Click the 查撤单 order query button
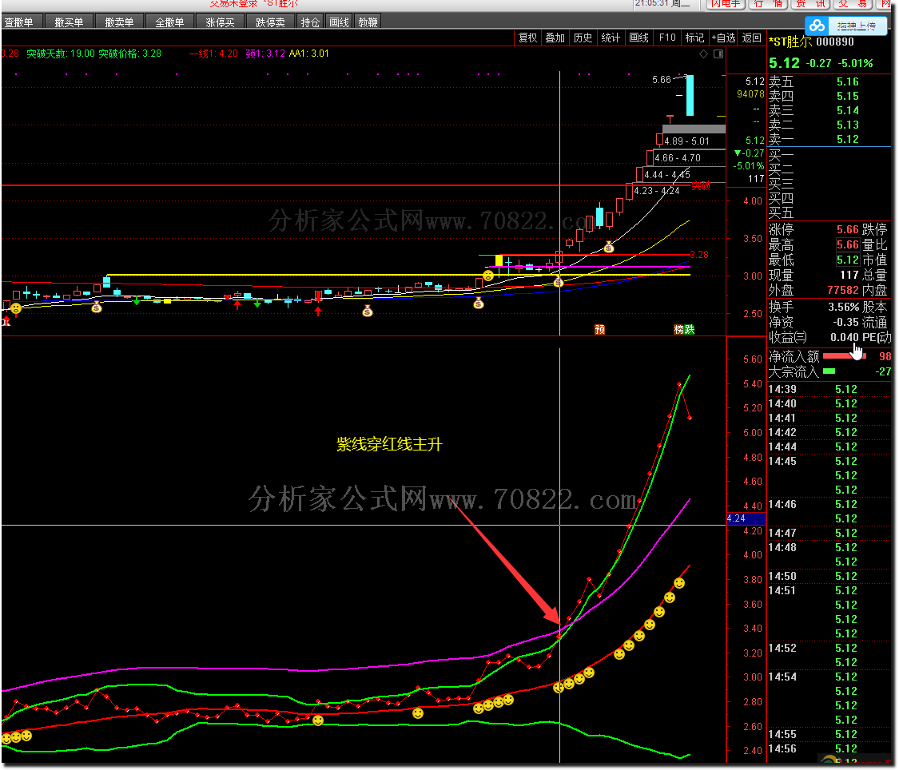This screenshot has width=899, height=770. tap(19, 22)
